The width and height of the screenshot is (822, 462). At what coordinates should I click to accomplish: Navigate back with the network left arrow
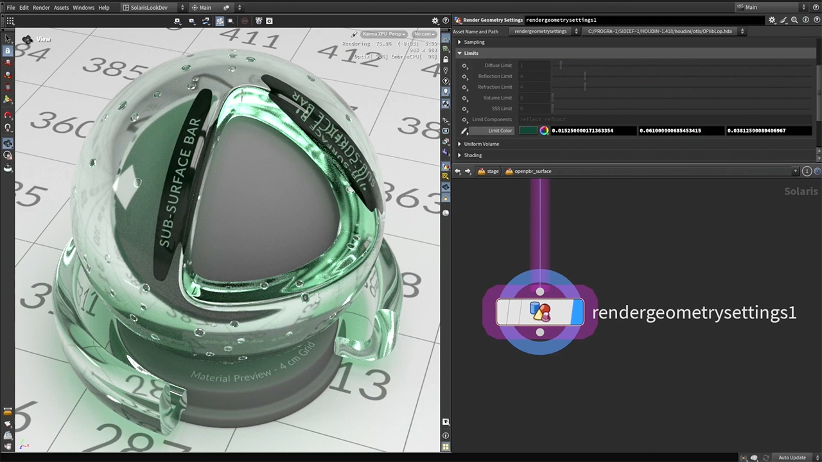coord(457,171)
